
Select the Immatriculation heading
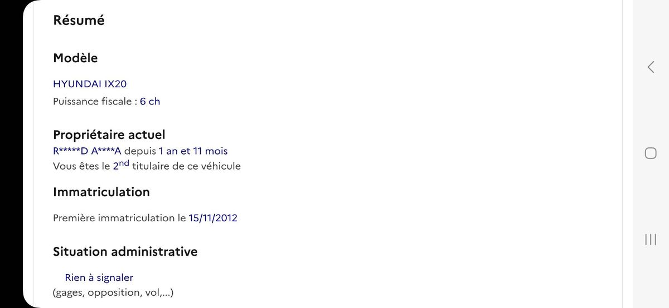pyautogui.click(x=101, y=192)
